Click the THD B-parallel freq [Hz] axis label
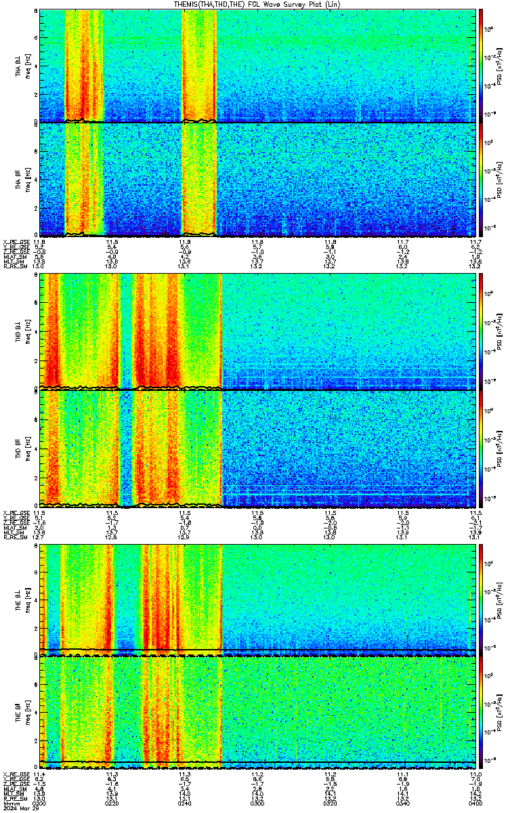Viewport: 508px width, 813px height. [x=28, y=449]
